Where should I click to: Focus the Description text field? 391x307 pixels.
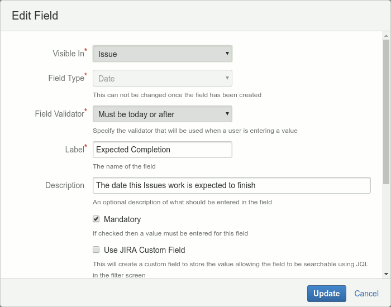pyautogui.click(x=231, y=185)
